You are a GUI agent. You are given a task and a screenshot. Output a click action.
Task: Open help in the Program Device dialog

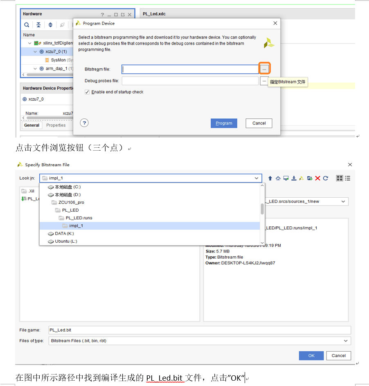coord(84,123)
